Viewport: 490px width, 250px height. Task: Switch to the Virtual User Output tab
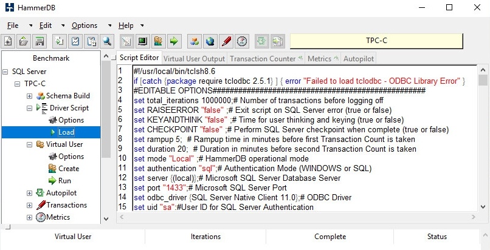pos(194,59)
